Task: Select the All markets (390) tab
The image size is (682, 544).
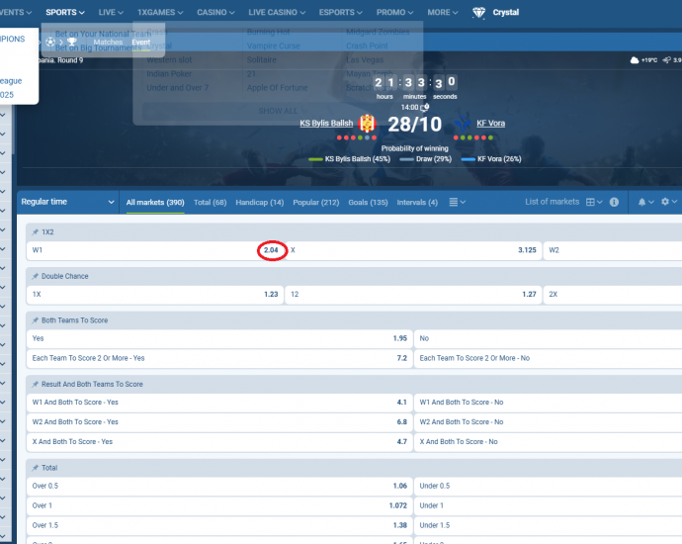Action: pyautogui.click(x=155, y=203)
